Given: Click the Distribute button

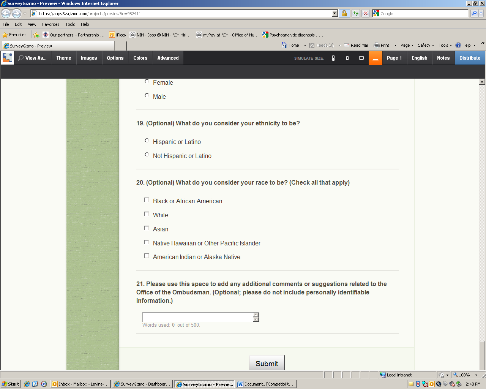Looking at the screenshot, I should coord(470,58).
